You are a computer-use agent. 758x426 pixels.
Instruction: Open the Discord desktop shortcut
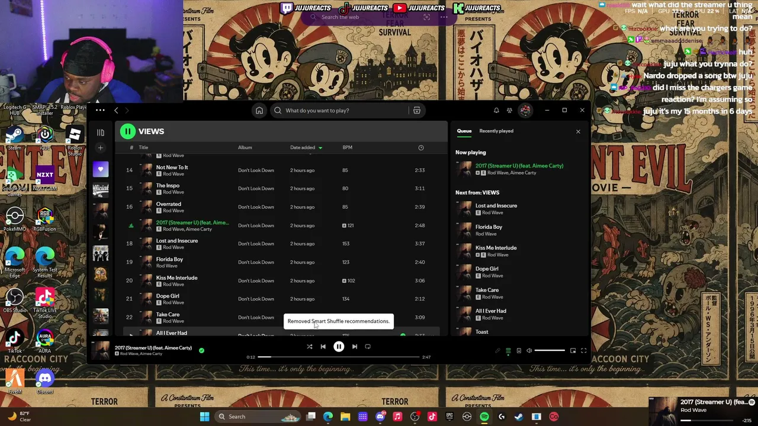click(x=45, y=382)
